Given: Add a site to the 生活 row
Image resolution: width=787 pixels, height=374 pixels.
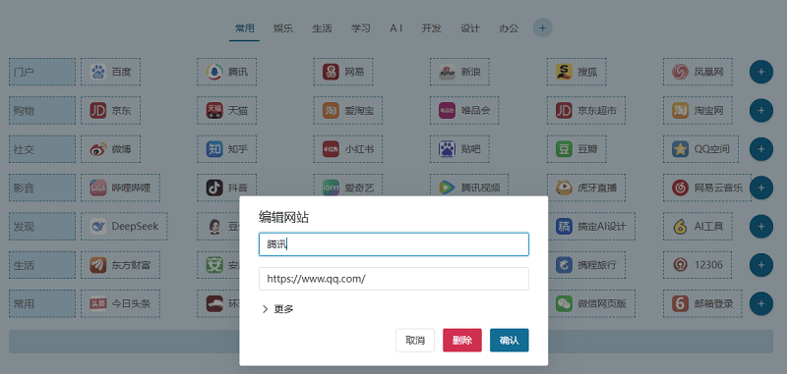Looking at the screenshot, I should click(760, 265).
